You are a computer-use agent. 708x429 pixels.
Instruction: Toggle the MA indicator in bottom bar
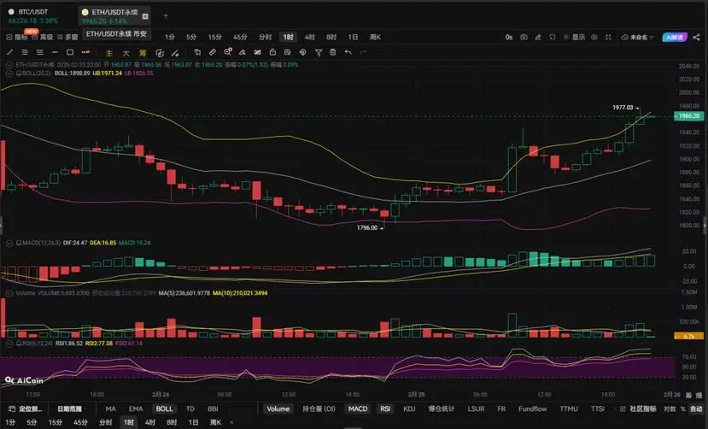click(111, 408)
